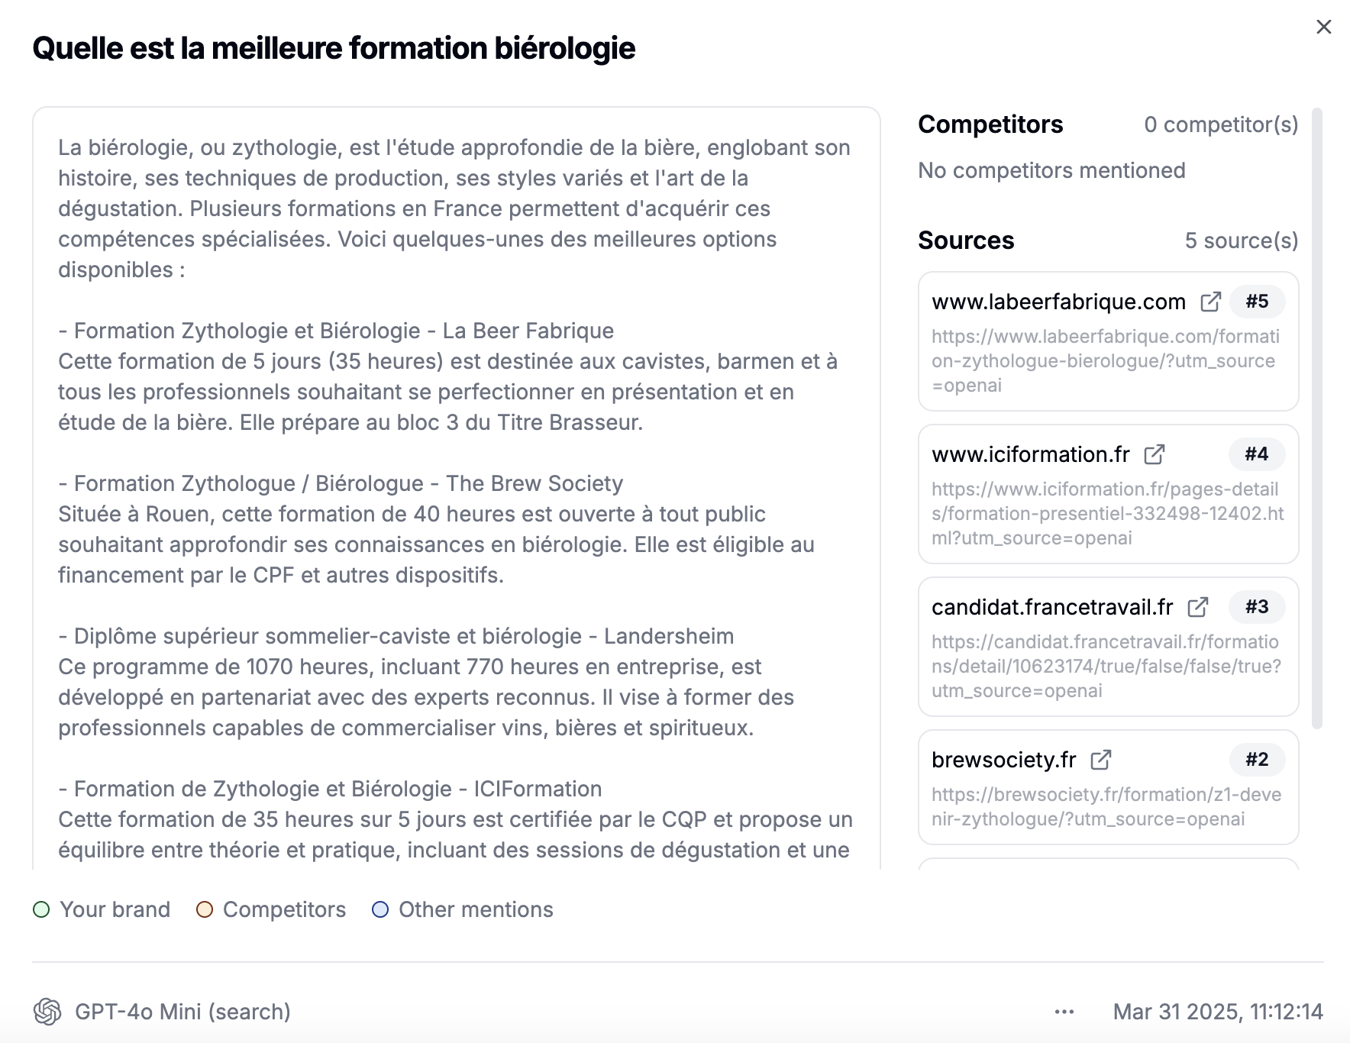Toggle the Other mentions legend marker

coord(380,909)
